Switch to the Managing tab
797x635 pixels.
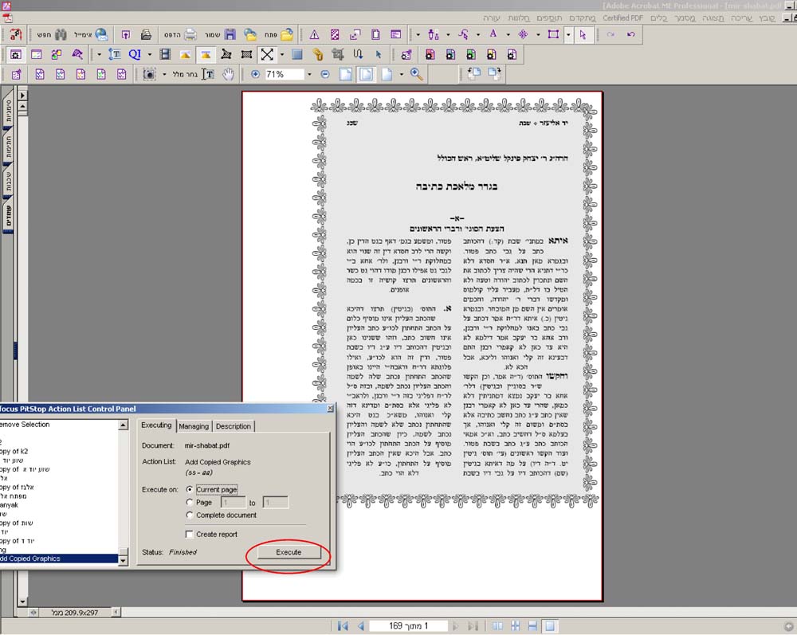click(x=194, y=426)
